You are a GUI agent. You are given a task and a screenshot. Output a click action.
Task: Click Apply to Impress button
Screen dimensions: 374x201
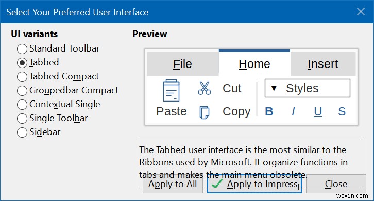254,184
